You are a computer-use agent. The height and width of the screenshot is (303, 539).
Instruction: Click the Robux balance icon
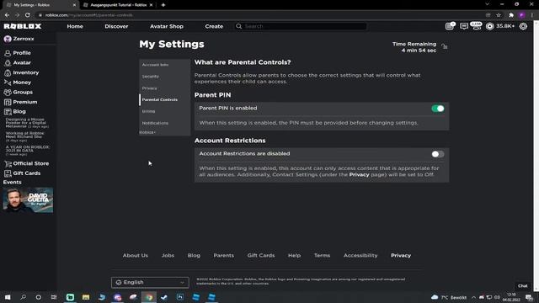click(x=489, y=26)
